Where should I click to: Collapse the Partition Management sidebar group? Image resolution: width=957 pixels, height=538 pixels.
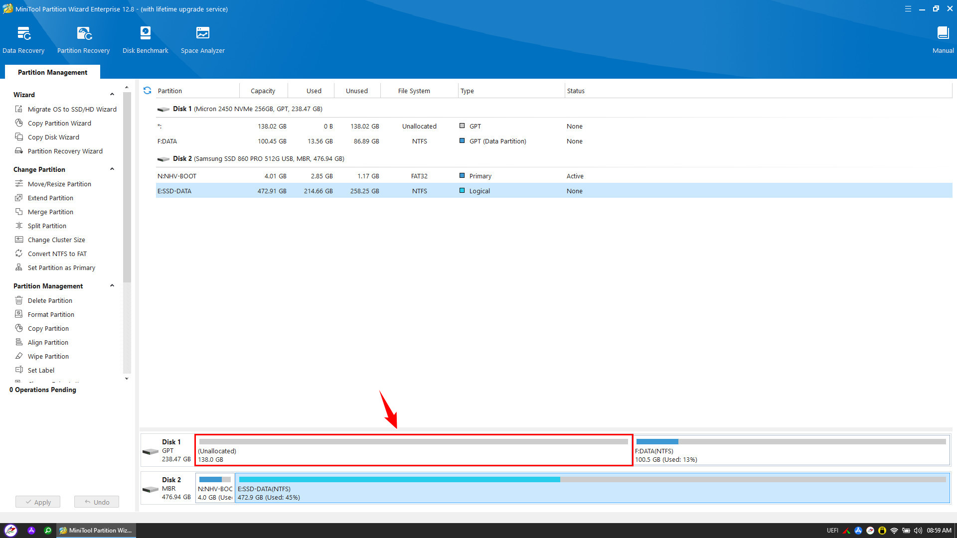112,286
